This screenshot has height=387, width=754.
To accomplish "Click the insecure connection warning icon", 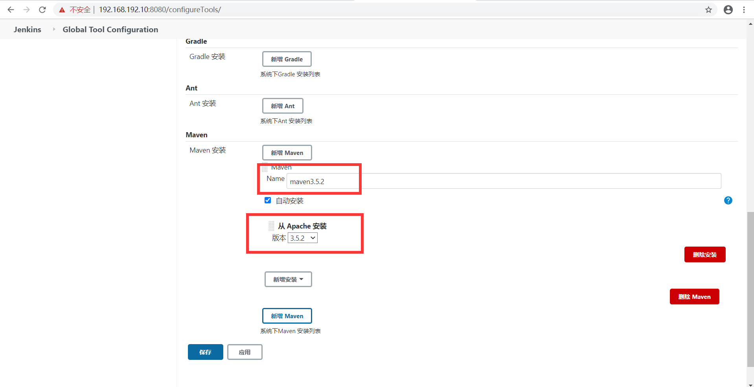I will click(x=62, y=10).
